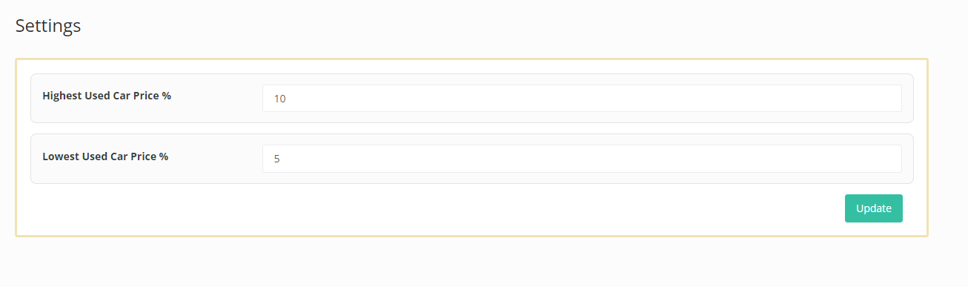Click the word Highest in first label

62,96
